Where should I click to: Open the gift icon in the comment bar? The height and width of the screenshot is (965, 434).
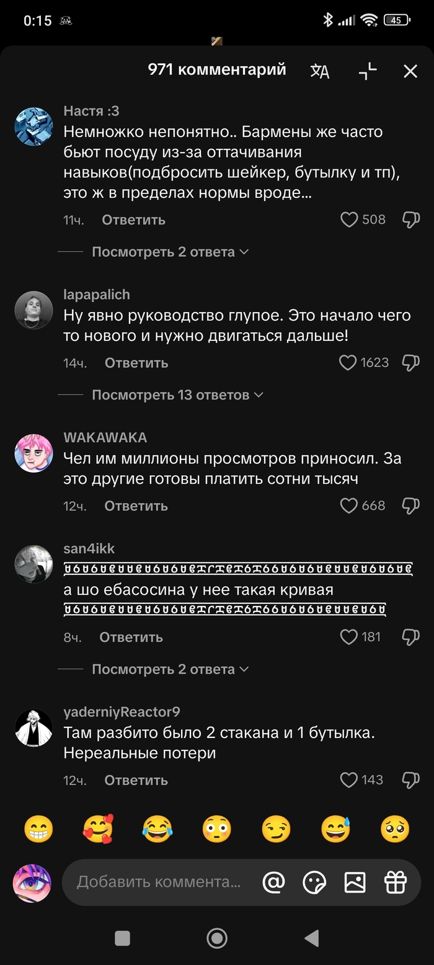pyautogui.click(x=396, y=882)
